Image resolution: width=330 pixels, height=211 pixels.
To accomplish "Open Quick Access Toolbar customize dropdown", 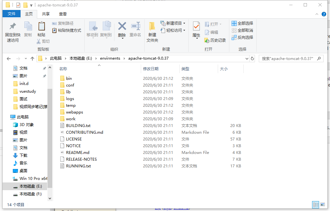I will (x=31, y=5).
